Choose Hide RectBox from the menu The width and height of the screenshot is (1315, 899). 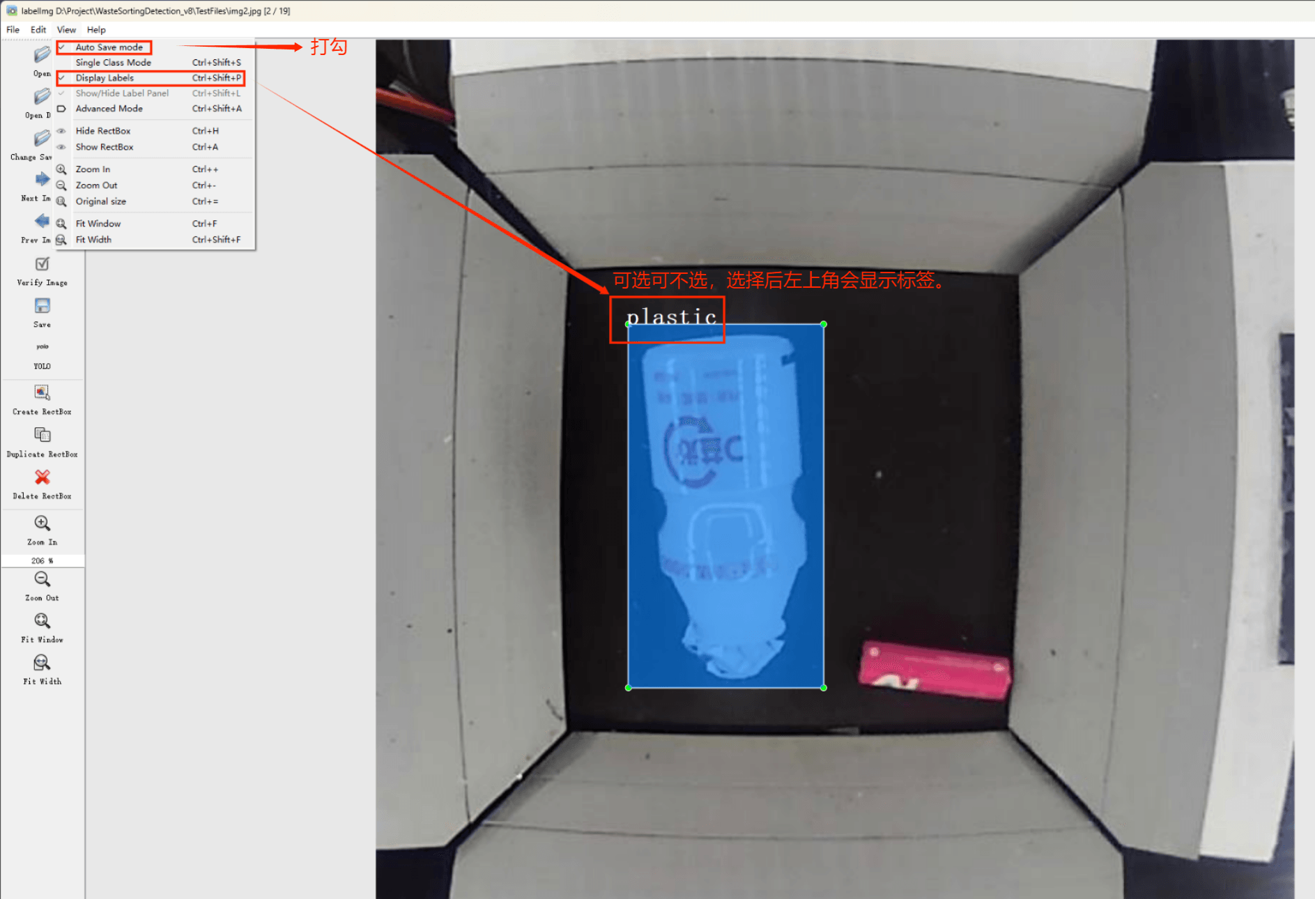click(x=155, y=131)
